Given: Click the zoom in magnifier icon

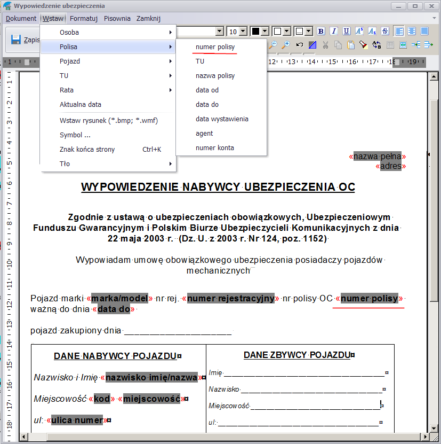Looking at the screenshot, I should (x=286, y=45).
